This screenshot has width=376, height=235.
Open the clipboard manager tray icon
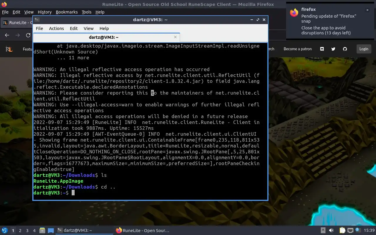(342, 230)
